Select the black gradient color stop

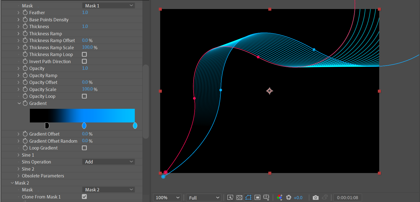[x=47, y=125]
